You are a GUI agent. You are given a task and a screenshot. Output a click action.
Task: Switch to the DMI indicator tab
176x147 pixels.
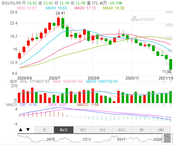[x=161, y=130]
